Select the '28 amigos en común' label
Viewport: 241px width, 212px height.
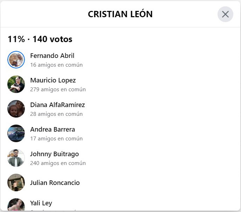[x=56, y=114]
